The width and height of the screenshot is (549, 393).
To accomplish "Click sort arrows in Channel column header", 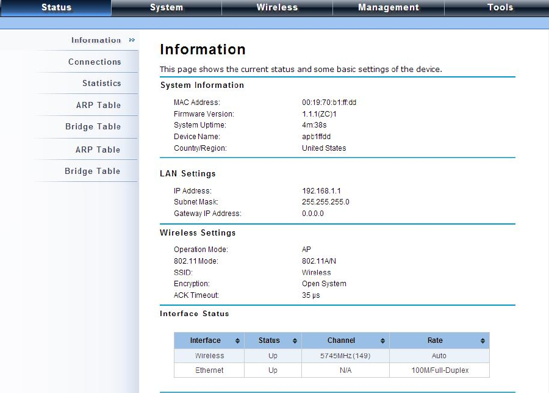I will coord(382,341).
